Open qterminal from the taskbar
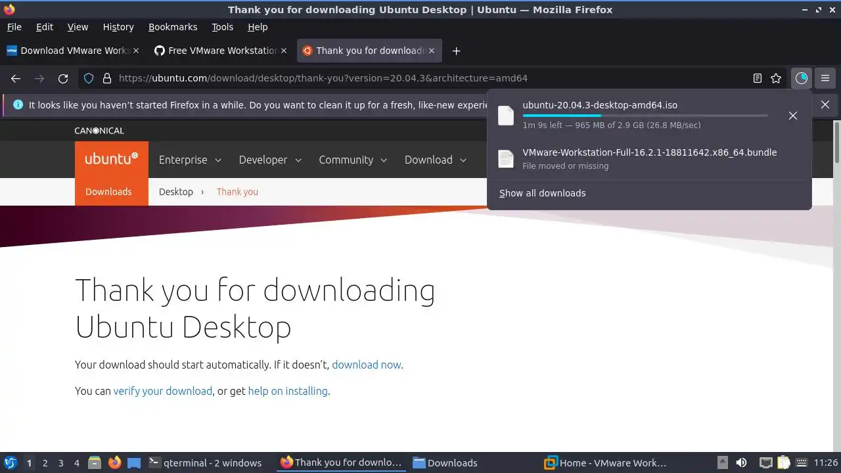 (205, 462)
